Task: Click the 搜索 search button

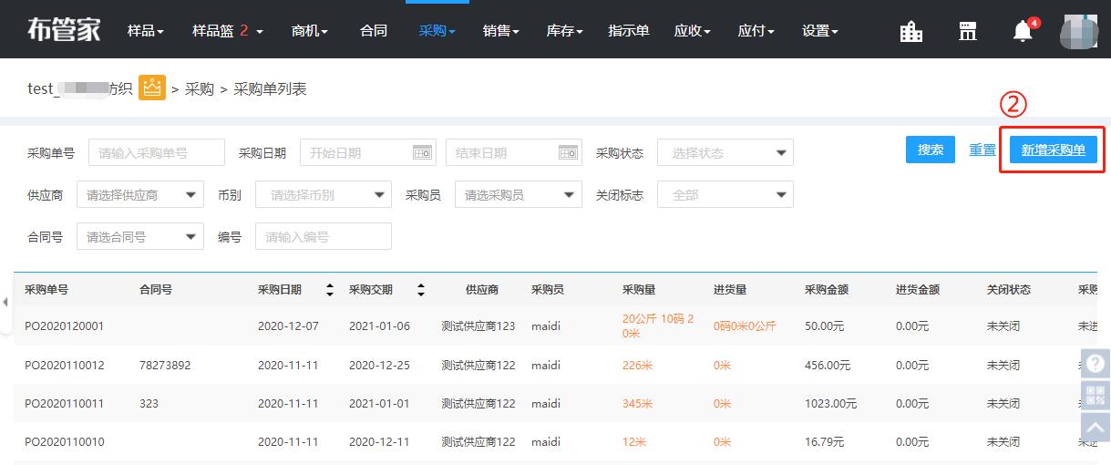Action: point(930,150)
